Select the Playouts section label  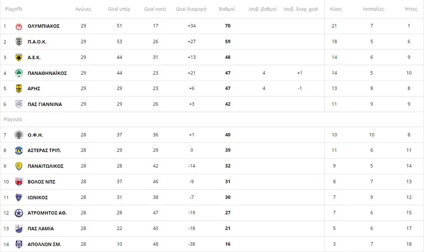point(13,119)
